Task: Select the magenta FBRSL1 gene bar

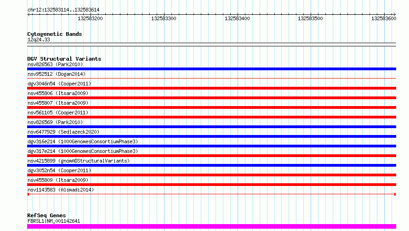Action: [x=211, y=226]
